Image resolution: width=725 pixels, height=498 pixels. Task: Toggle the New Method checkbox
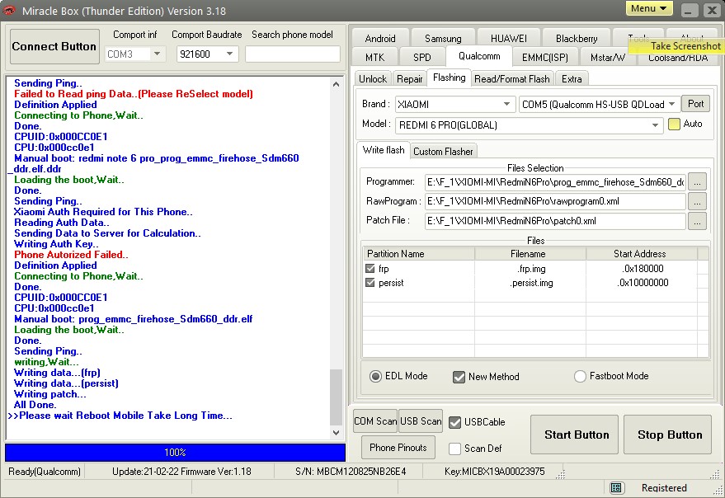(459, 377)
